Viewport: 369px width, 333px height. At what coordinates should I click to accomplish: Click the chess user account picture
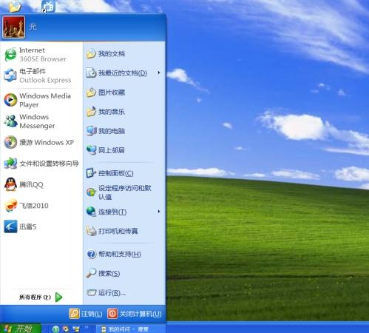click(14, 27)
